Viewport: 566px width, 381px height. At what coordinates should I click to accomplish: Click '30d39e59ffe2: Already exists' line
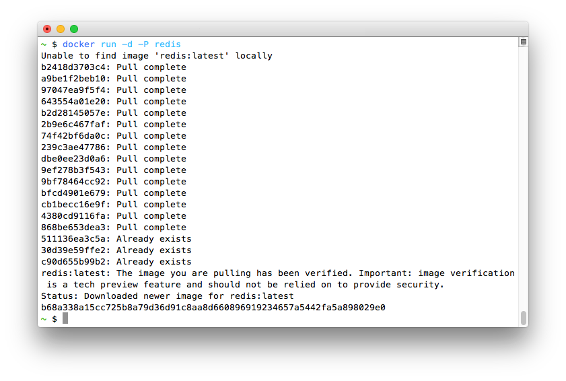(116, 250)
